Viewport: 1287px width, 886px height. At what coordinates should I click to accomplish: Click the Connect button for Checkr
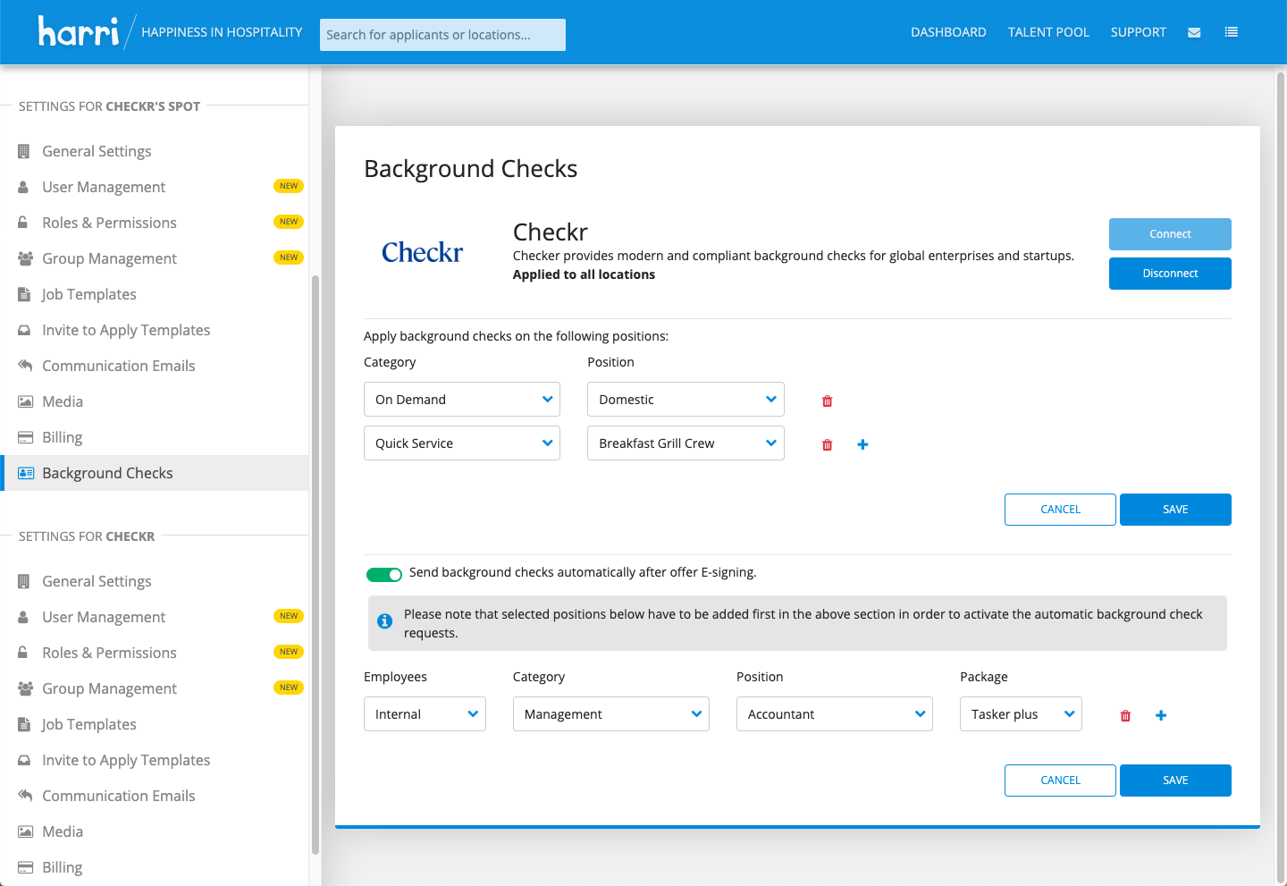[x=1170, y=234]
